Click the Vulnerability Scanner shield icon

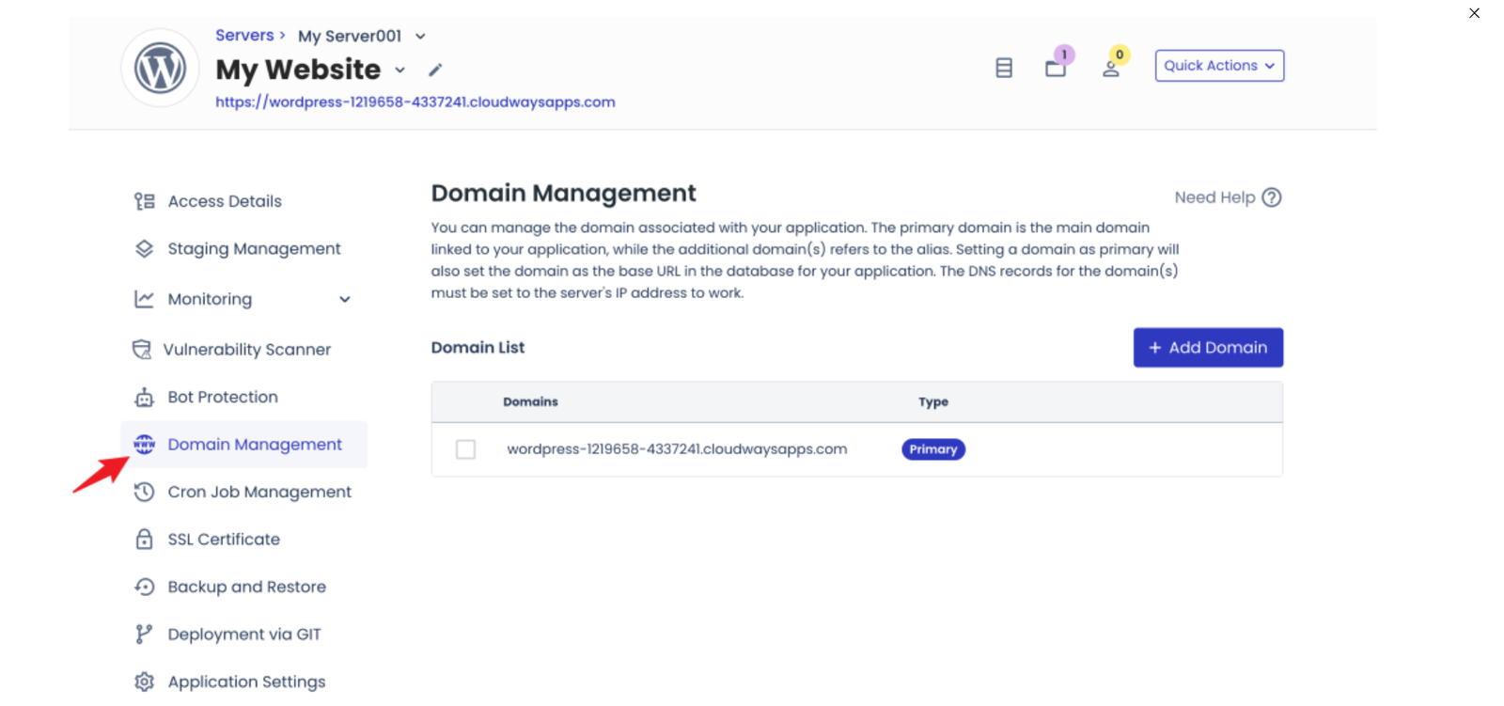(x=142, y=350)
